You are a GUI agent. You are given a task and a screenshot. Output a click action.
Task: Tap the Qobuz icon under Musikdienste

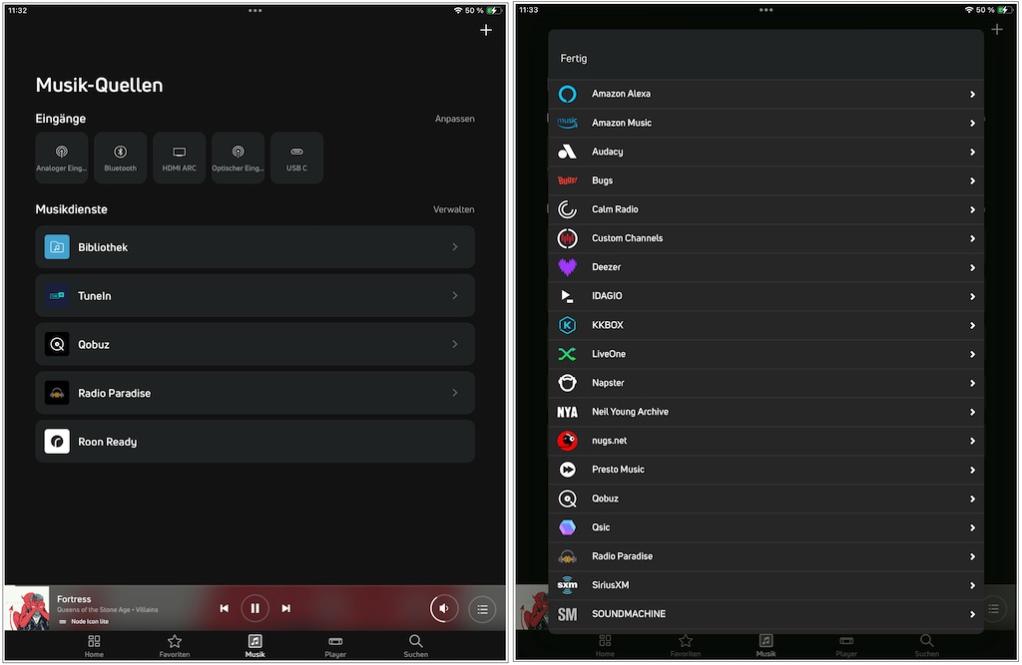(57, 344)
